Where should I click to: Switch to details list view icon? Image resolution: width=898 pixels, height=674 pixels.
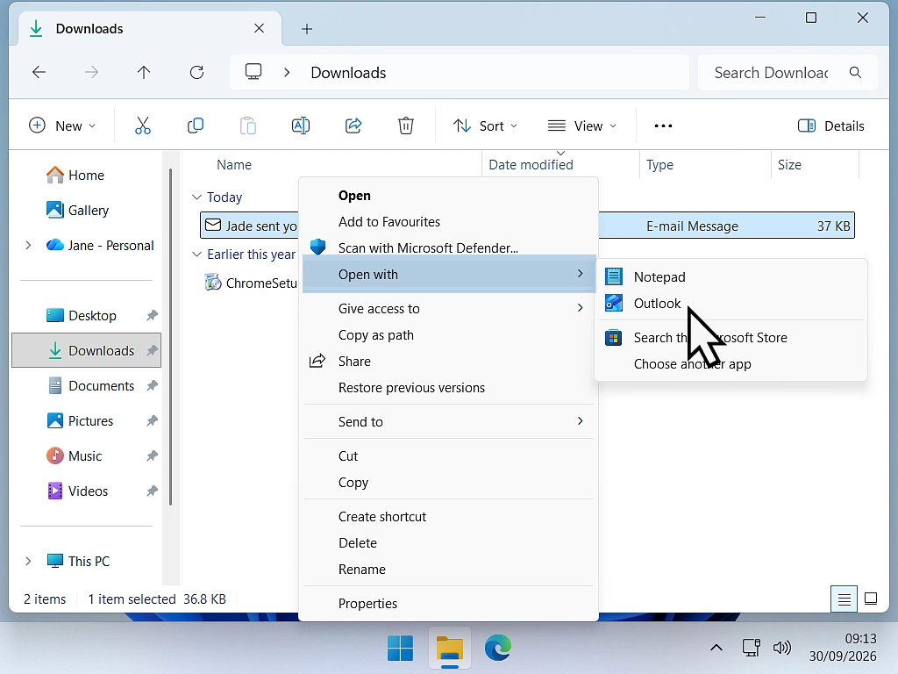[844, 599]
